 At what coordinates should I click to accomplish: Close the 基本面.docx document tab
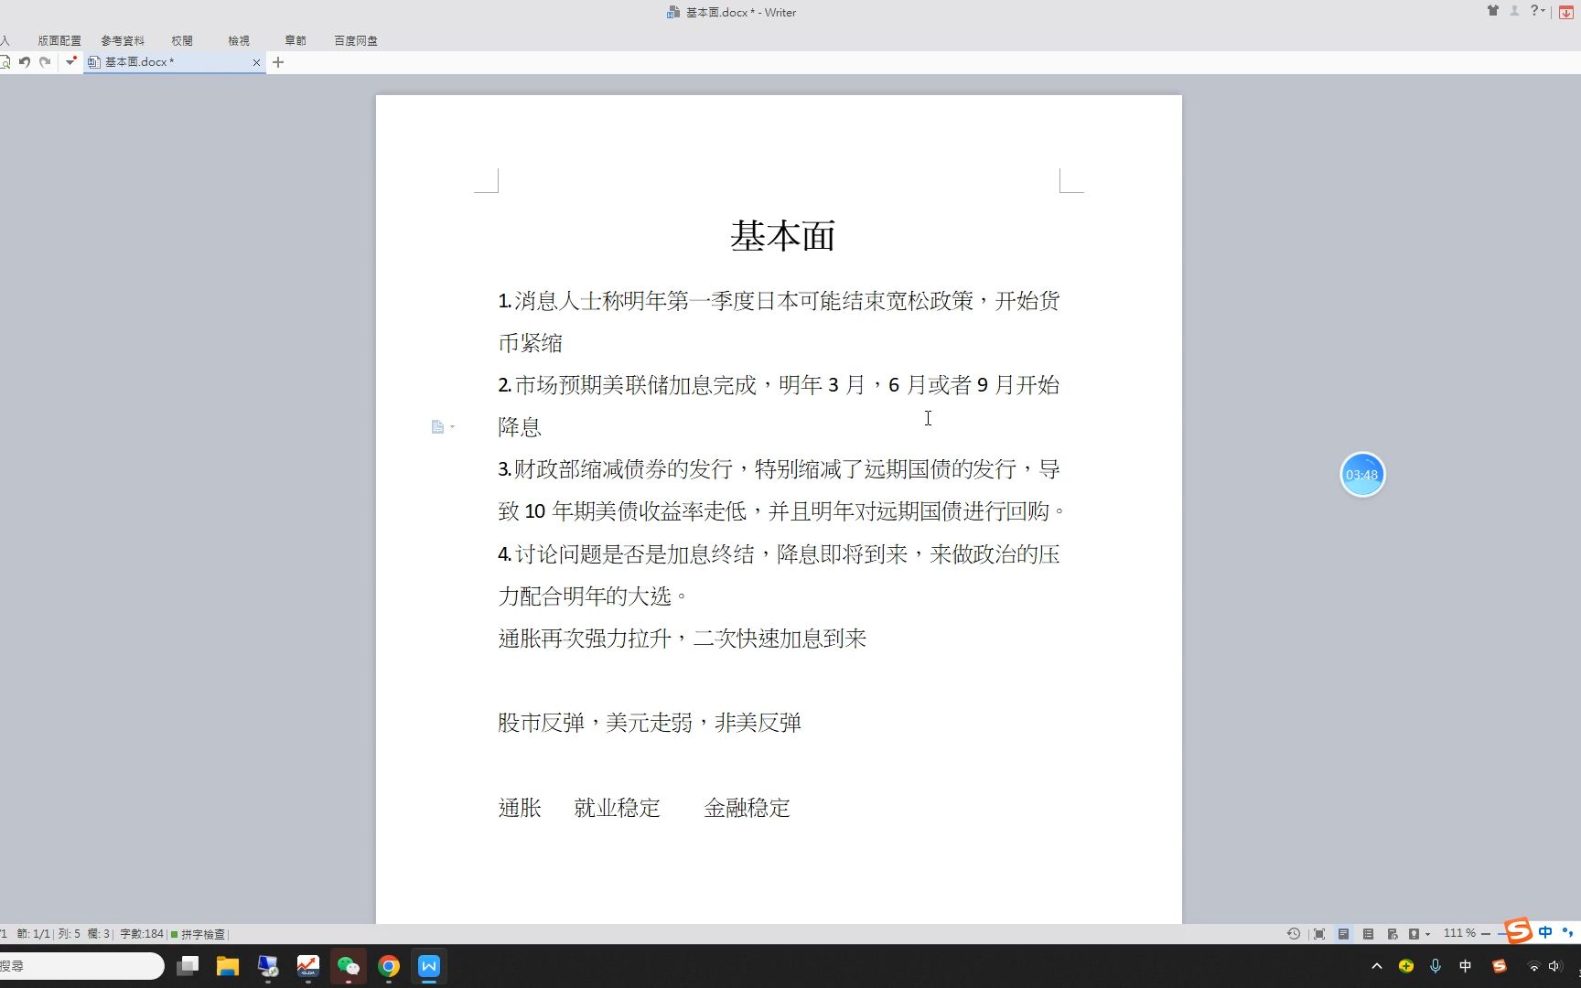pos(256,63)
